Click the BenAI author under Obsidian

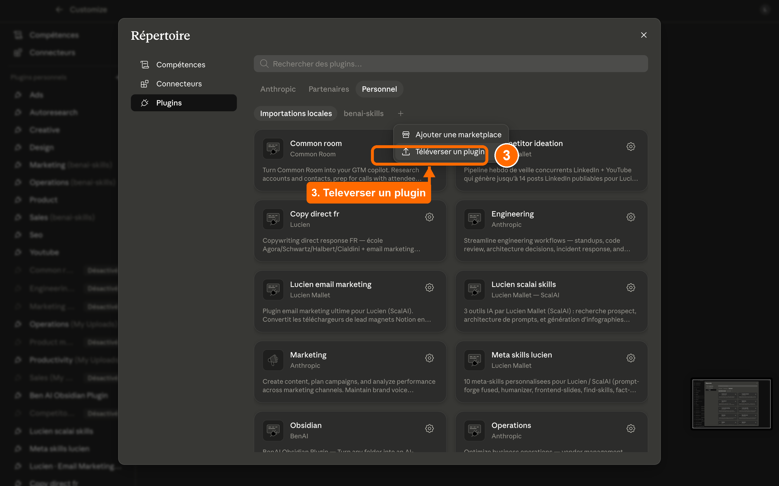coord(299,436)
